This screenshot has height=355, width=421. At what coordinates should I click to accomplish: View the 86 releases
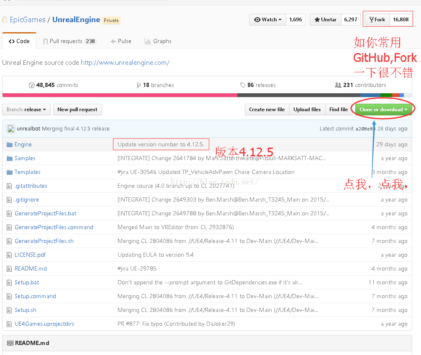pos(258,85)
